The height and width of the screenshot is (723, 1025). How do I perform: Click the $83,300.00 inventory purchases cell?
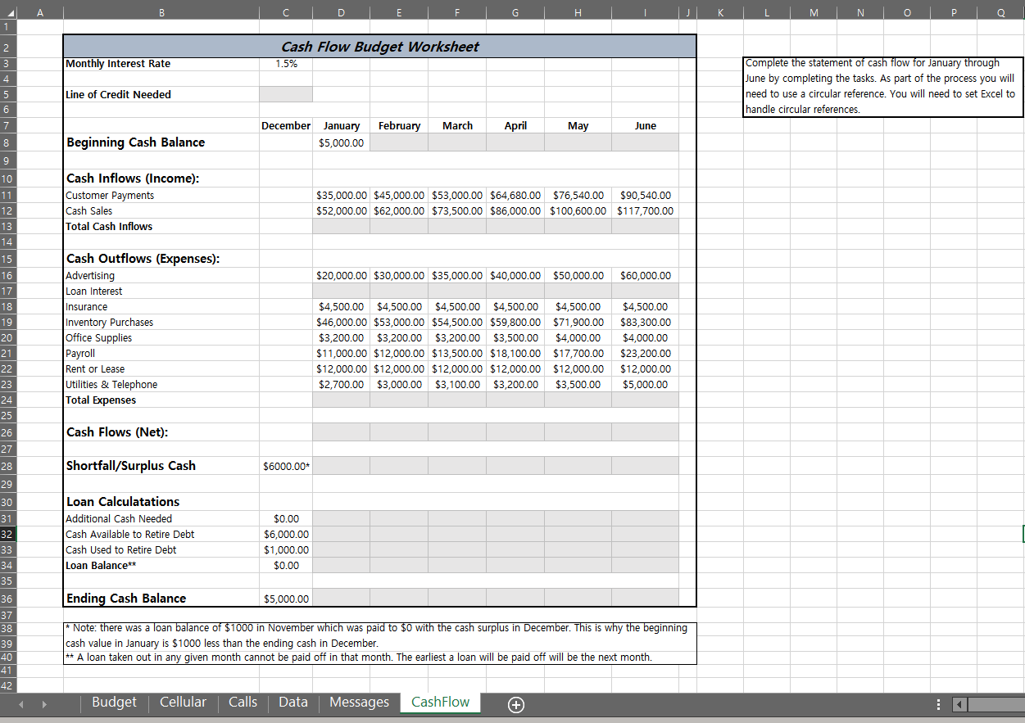pos(646,323)
